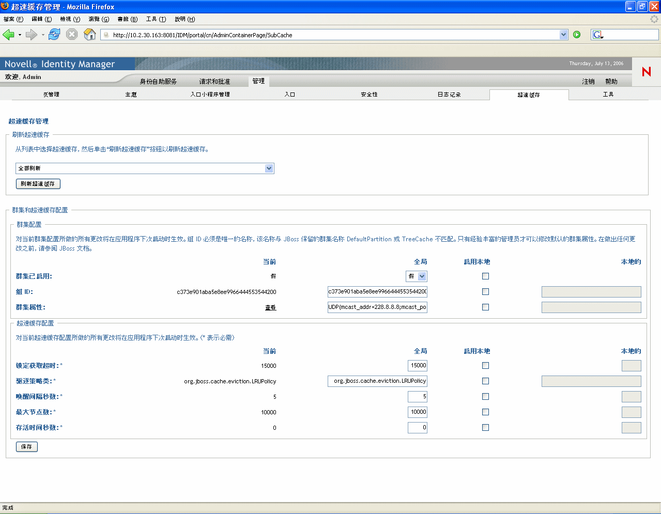The height and width of the screenshot is (514, 661).
Task: Enable local checkbox for 最大节点数
Action: pyautogui.click(x=485, y=412)
